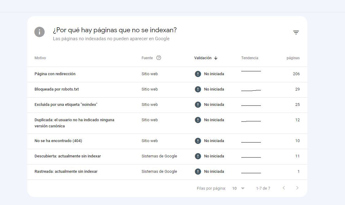Open Rastreada: actualmente sin indexar row

pyautogui.click(x=167, y=172)
